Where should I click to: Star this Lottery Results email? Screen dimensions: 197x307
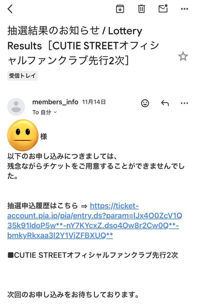point(183,56)
